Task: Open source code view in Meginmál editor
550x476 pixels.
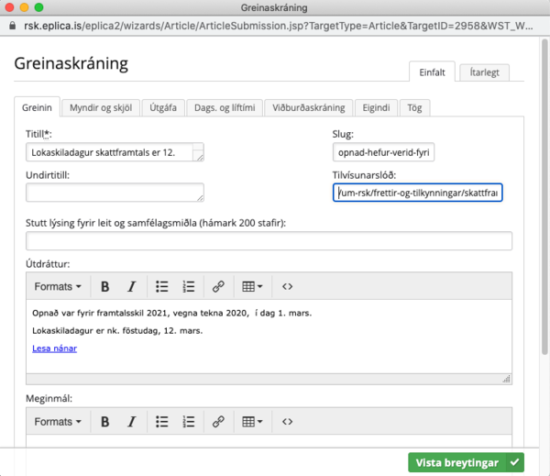Action: (287, 422)
